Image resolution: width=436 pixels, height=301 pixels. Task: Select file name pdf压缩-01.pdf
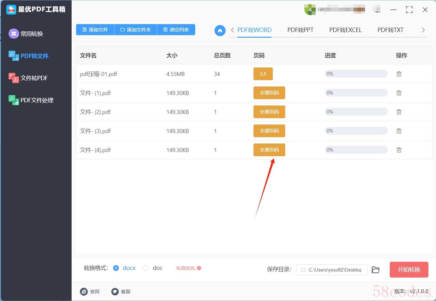click(x=99, y=74)
